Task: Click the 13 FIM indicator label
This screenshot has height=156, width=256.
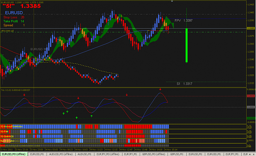Action: tap(5, 131)
